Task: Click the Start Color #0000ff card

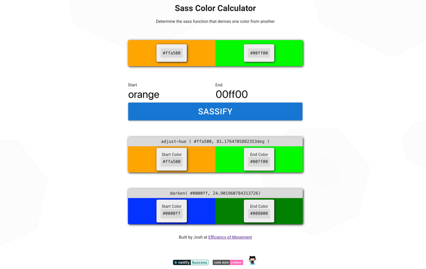Action: coord(171,211)
